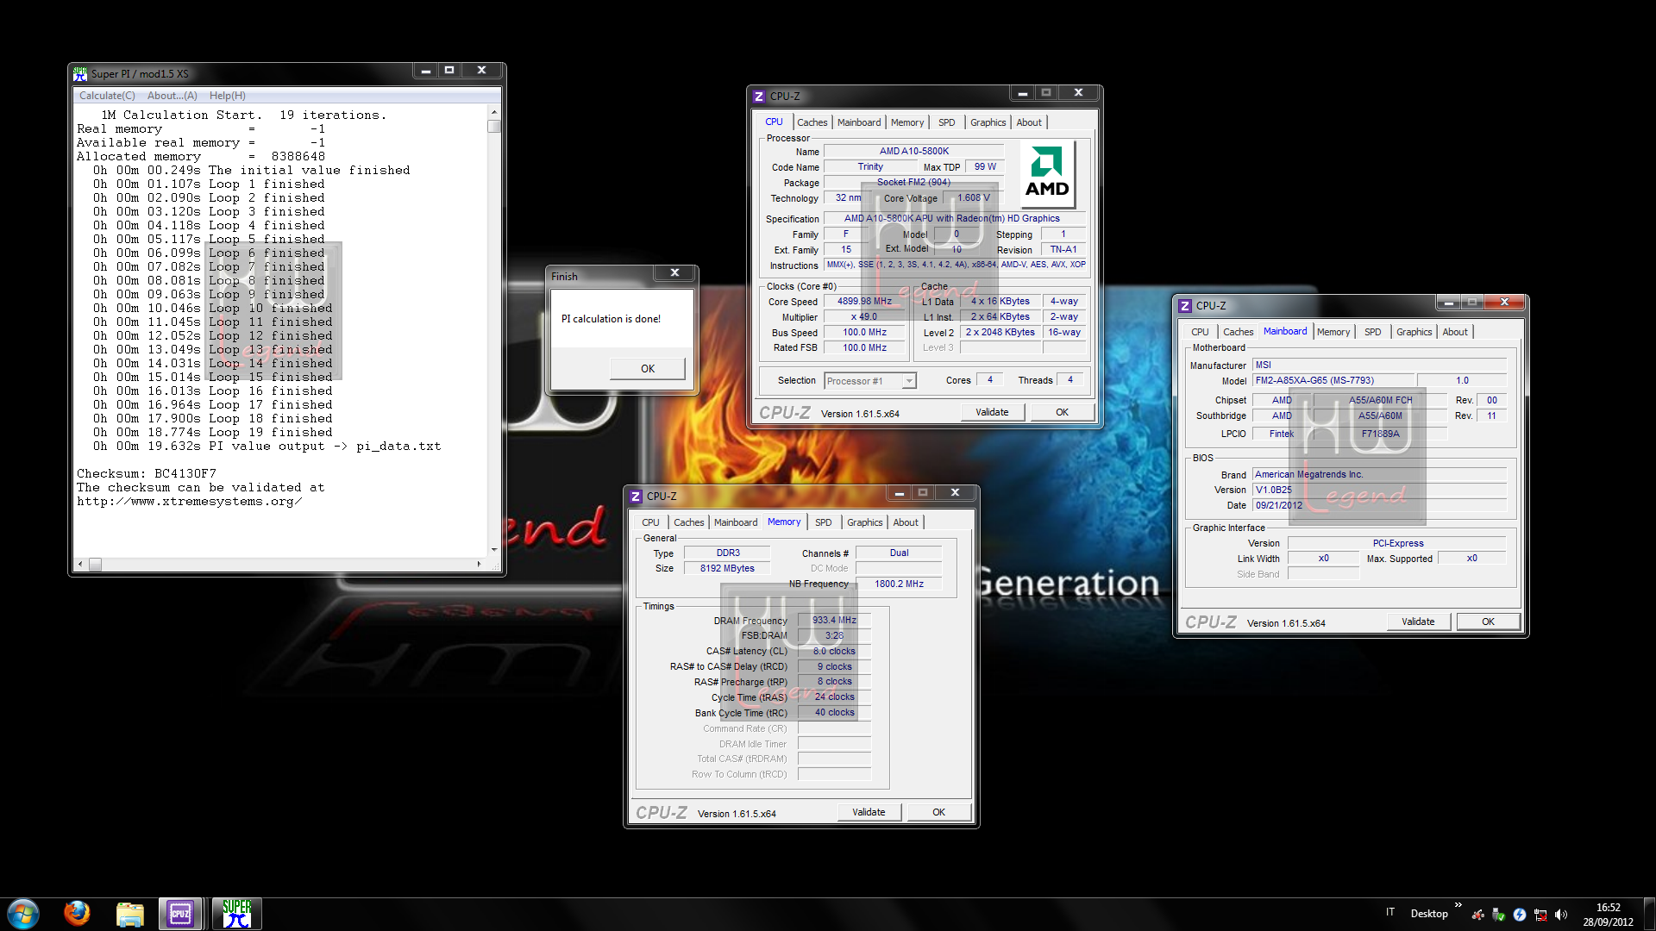Open Windows Explorer folder taskbar icon

129,914
